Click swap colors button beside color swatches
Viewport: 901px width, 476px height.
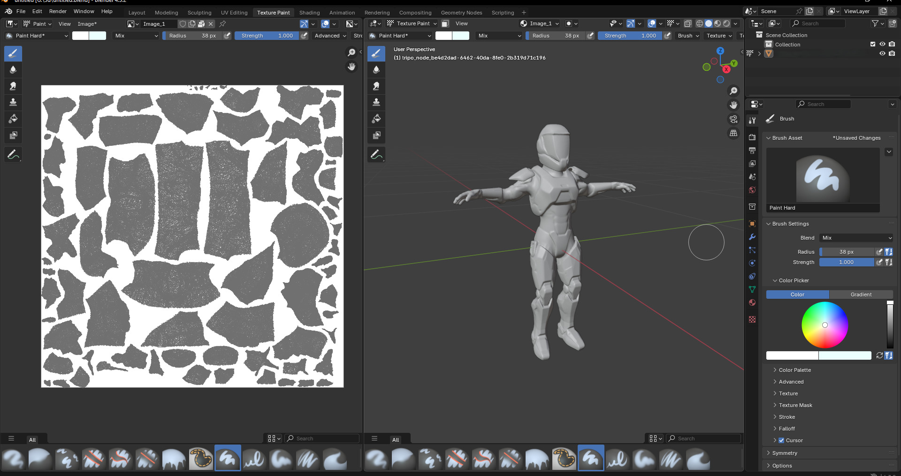pyautogui.click(x=879, y=355)
